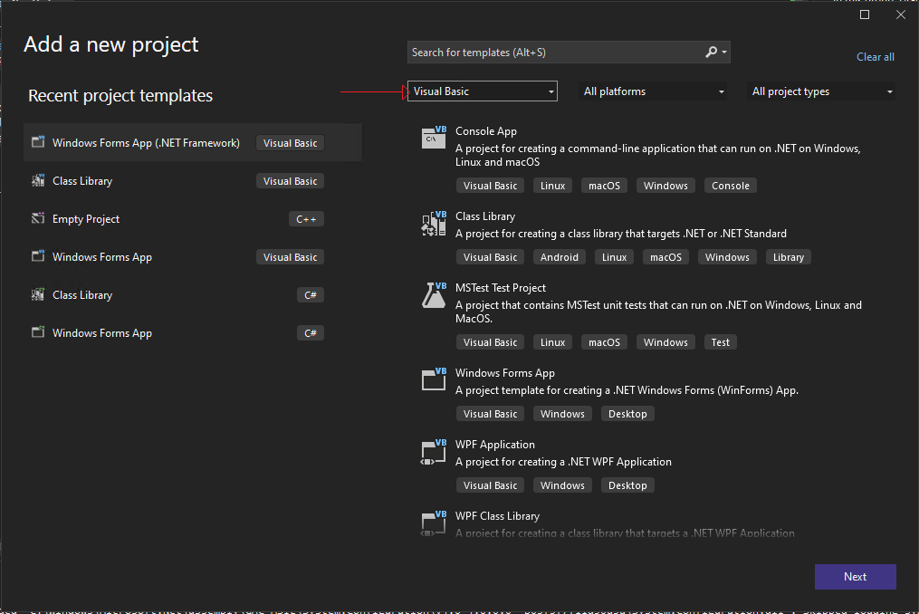Click the Next button
The height and width of the screenshot is (614, 919).
pos(855,577)
